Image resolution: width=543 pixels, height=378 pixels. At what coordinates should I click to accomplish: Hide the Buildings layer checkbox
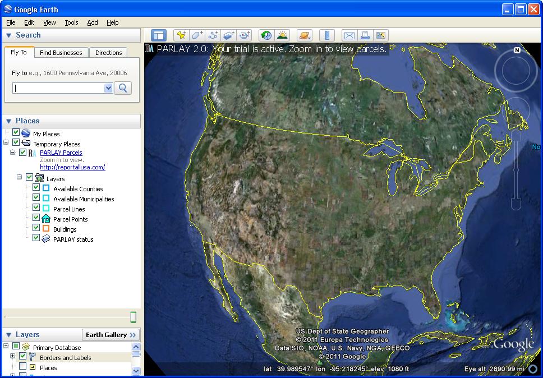coord(36,228)
